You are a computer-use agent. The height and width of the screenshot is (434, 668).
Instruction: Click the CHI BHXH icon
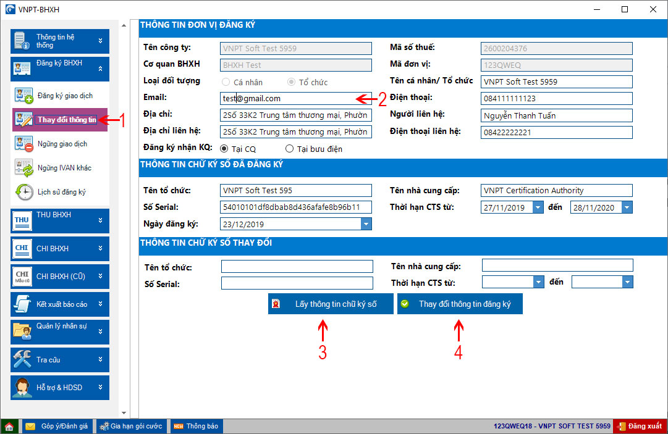coord(22,249)
